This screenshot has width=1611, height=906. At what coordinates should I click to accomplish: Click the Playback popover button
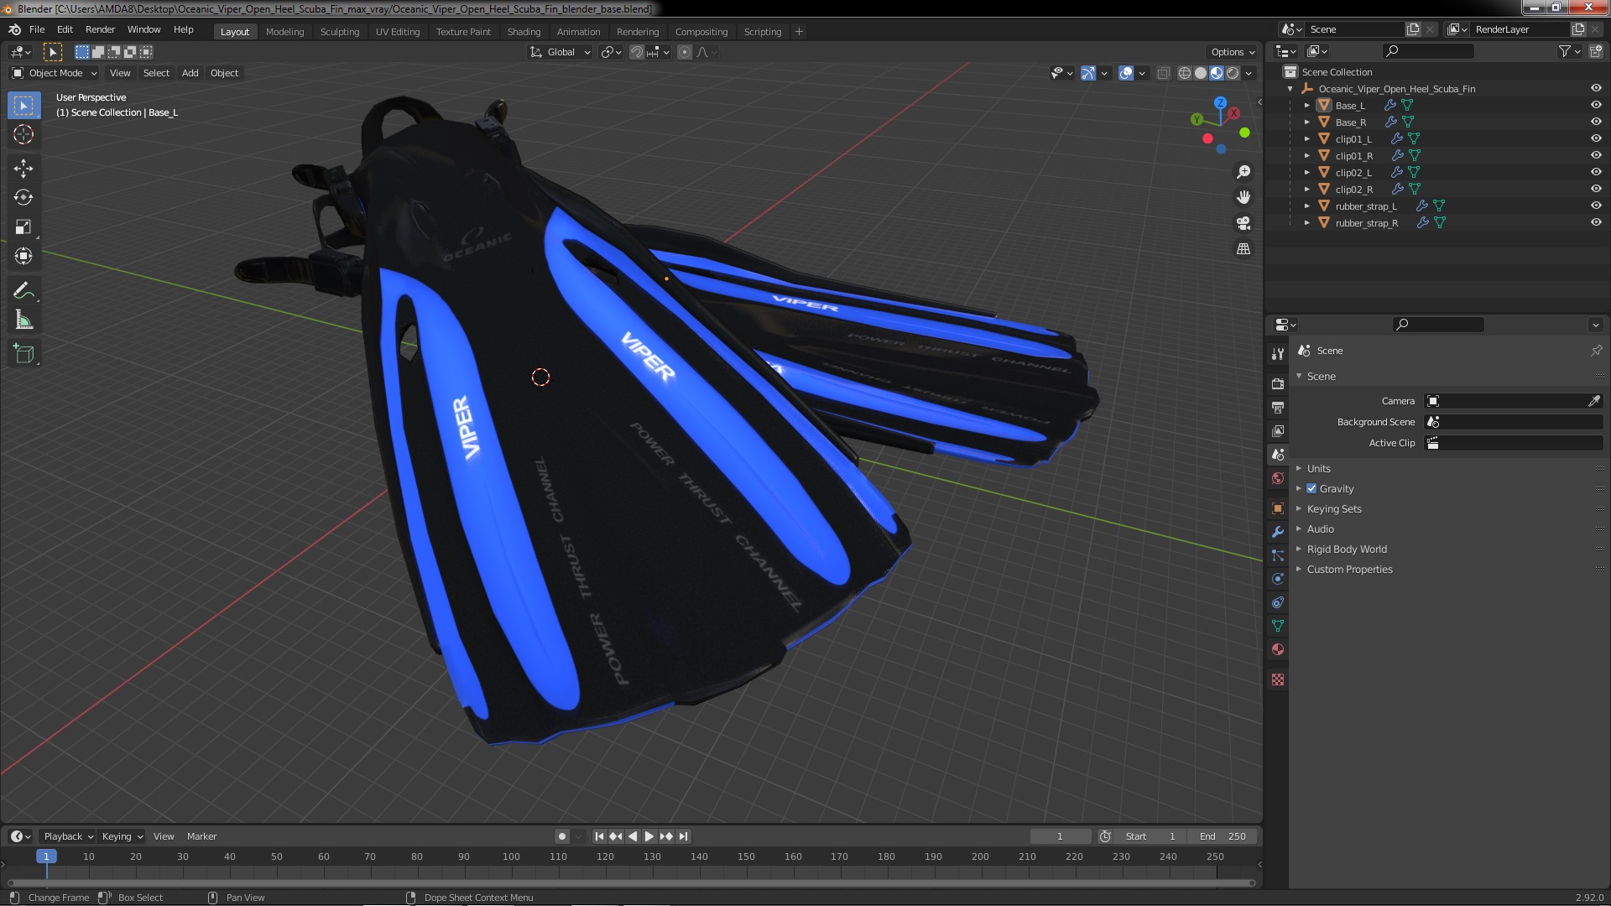coord(68,836)
